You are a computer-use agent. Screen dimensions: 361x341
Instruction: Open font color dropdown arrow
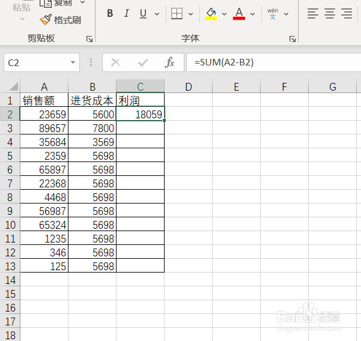coord(252,14)
